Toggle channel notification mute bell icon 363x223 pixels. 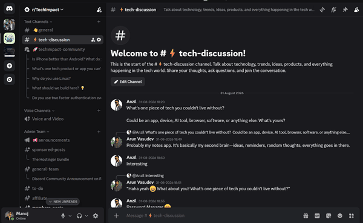click(333, 10)
